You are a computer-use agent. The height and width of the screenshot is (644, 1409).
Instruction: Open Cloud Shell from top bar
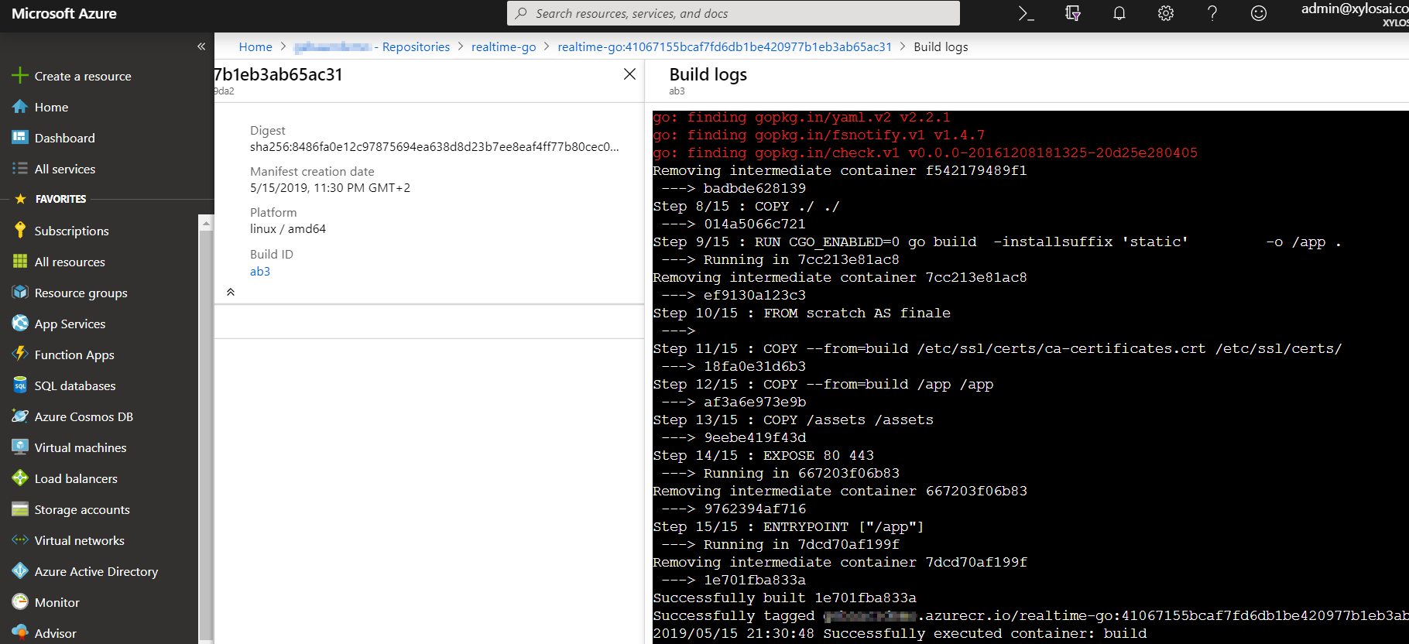coord(1026,13)
